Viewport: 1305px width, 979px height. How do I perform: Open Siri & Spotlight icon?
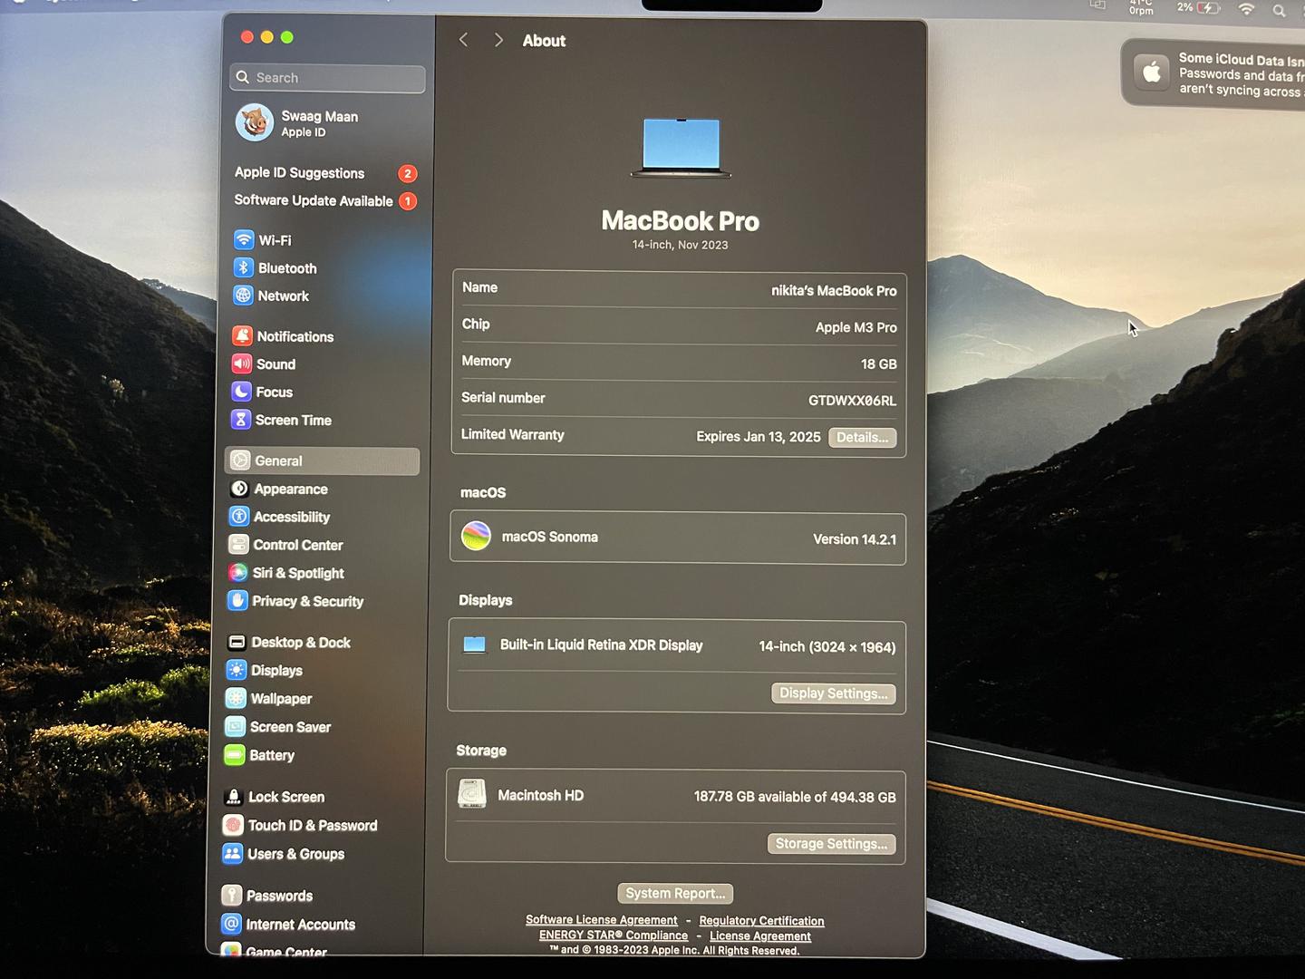238,573
